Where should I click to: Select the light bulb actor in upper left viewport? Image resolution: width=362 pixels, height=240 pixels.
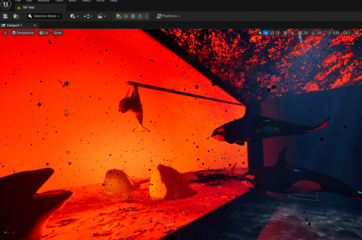pyautogui.click(x=66, y=113)
